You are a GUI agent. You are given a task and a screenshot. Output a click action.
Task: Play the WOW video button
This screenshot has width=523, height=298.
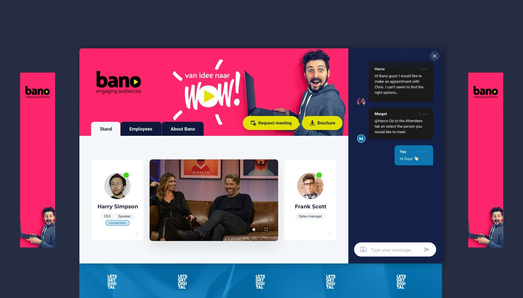tap(209, 96)
